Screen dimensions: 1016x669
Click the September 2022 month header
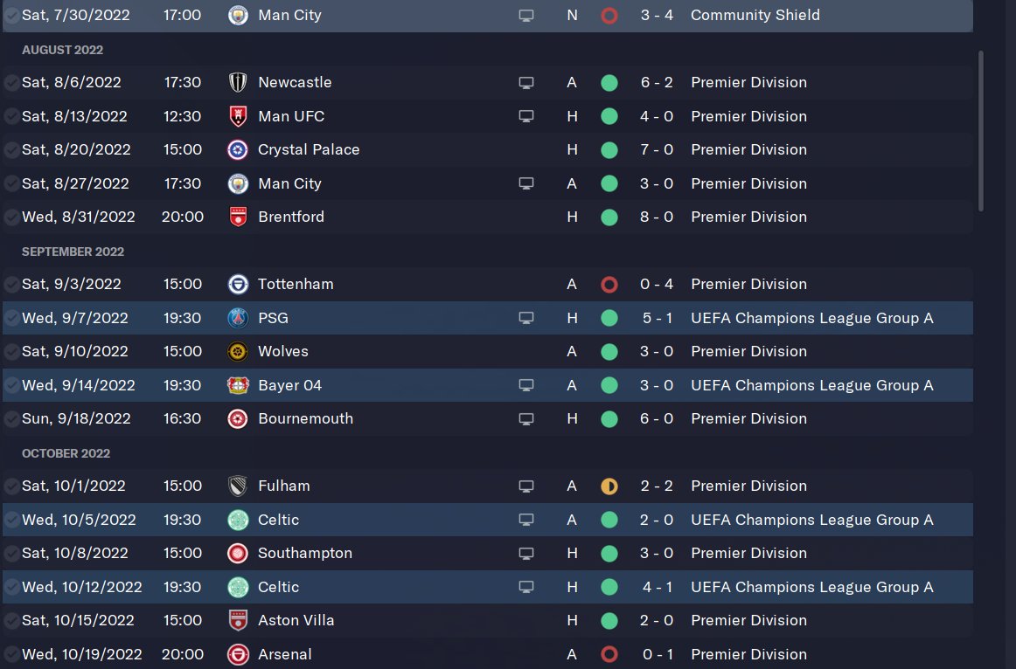click(73, 252)
